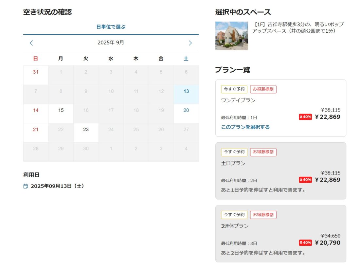Click the calendar icon beside 利用日 date

[x=26, y=186]
